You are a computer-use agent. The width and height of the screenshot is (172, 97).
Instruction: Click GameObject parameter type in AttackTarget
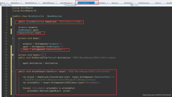[52, 71]
